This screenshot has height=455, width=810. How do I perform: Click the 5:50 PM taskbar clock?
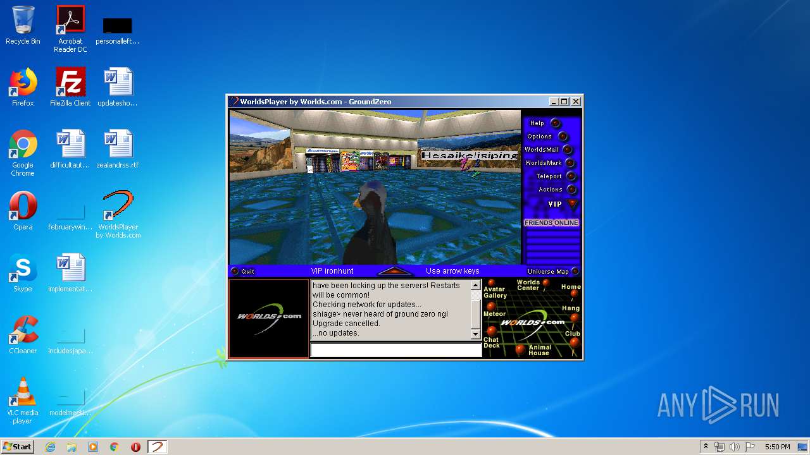[x=777, y=447]
